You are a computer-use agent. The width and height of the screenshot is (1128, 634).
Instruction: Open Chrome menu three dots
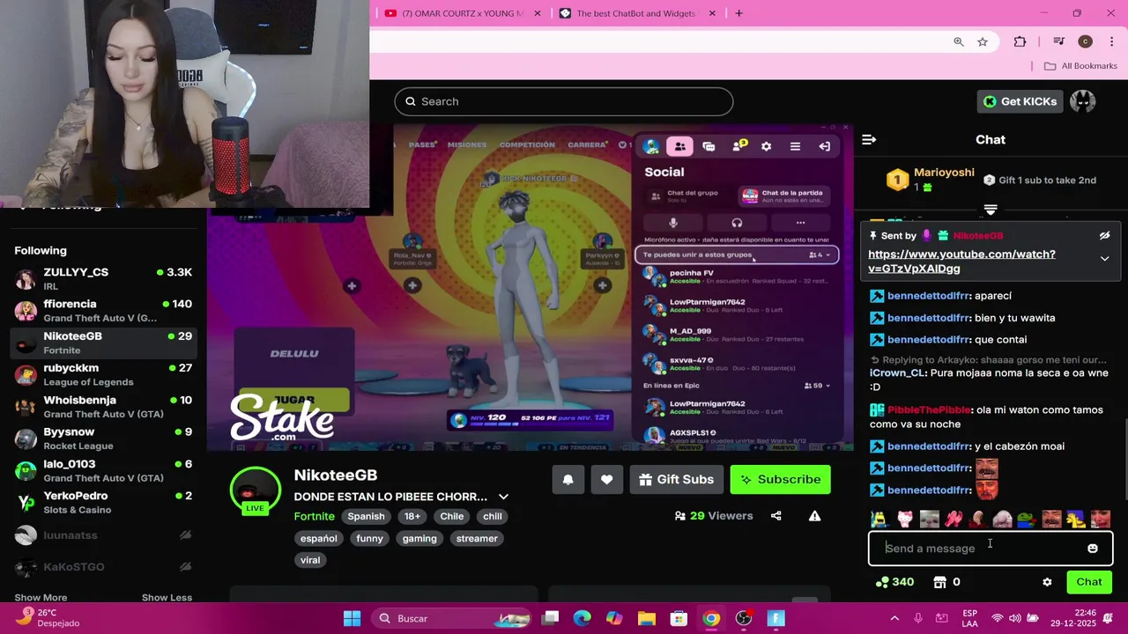(x=1113, y=41)
